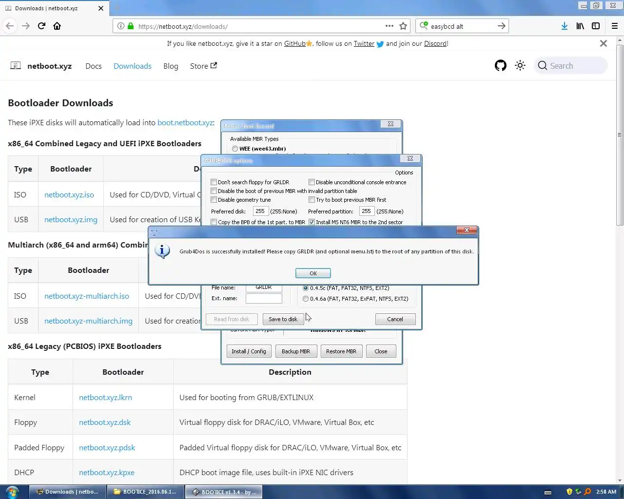This screenshot has height=499, width=624.
Task: Click Close in Master Boot Record window
Action: pyautogui.click(x=381, y=351)
